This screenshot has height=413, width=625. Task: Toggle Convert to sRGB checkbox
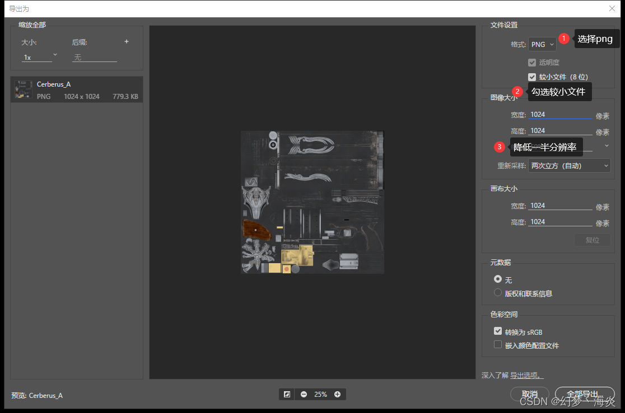tap(497, 331)
